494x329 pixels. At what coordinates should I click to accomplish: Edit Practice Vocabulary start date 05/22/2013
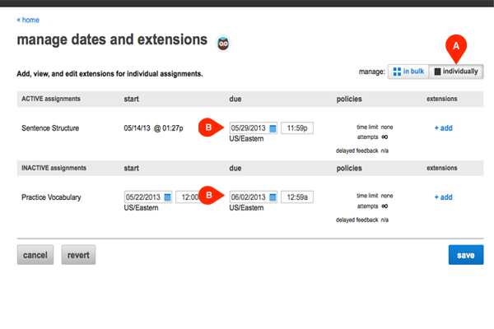143,197
